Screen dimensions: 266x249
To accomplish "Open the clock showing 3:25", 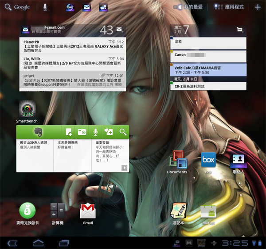I will pos(235,243).
